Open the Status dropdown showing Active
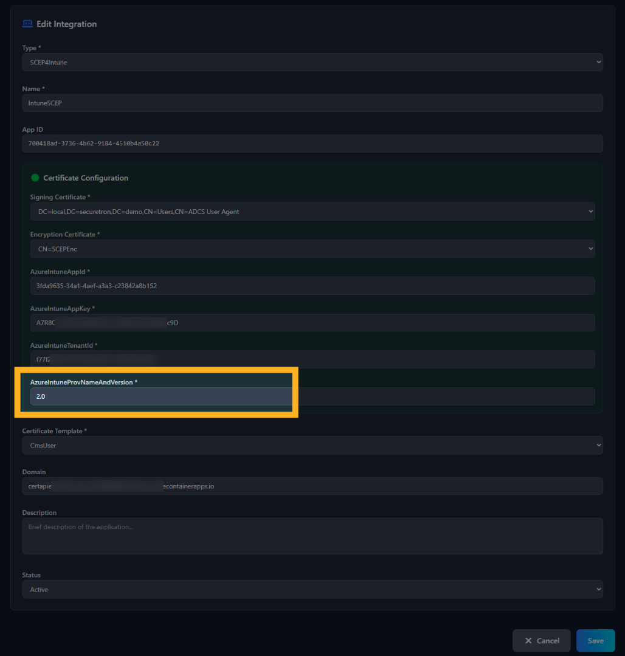Viewport: 625px width, 656px height. 312,589
